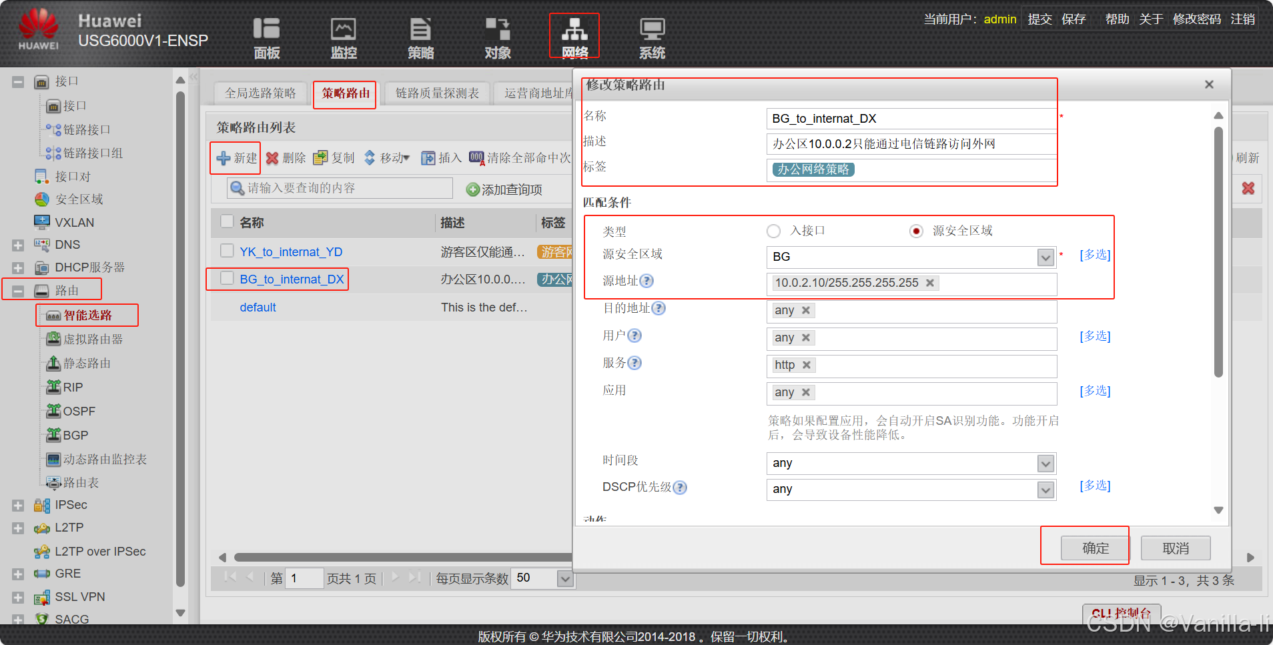Click the 确定 button
The height and width of the screenshot is (645, 1273).
(1095, 548)
